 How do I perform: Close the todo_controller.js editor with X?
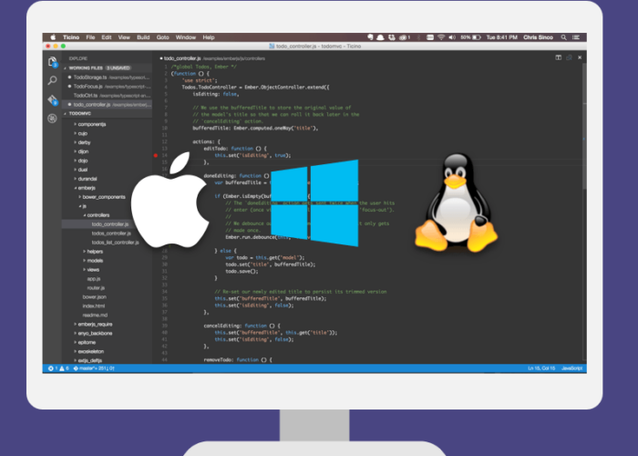[580, 57]
